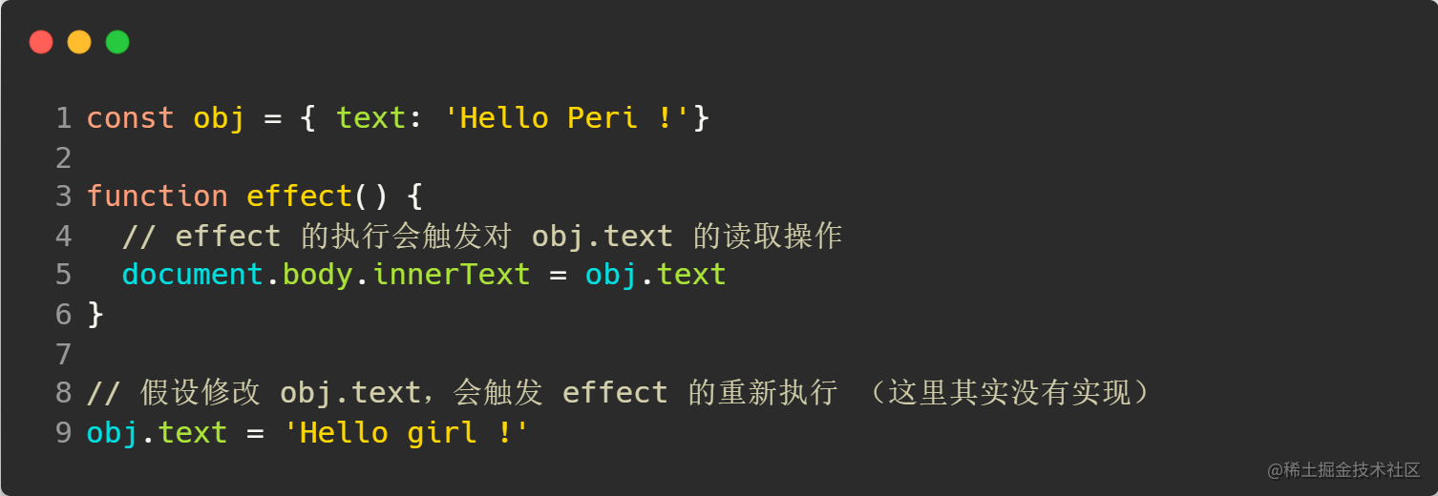Viewport: 1438px width, 496px height.
Task: Click line number 5 in the gutter
Action: click(63, 275)
